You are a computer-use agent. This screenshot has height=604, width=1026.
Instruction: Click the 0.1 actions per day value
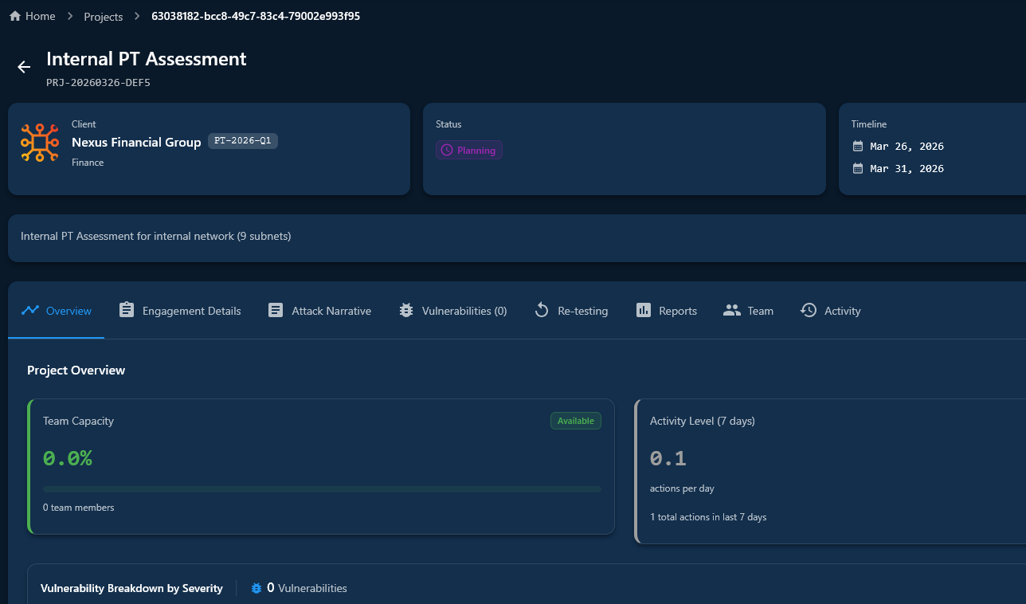coord(668,458)
